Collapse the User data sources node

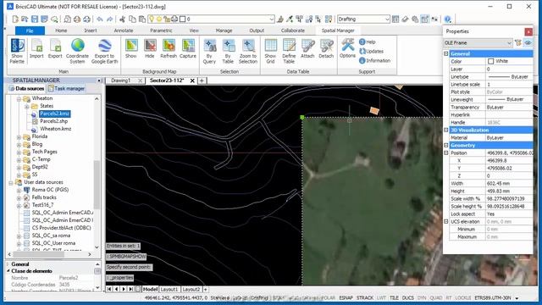[11, 183]
